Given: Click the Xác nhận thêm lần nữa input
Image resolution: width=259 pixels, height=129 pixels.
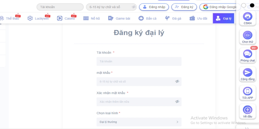Looking at the screenshot, I should pyautogui.click(x=139, y=102).
